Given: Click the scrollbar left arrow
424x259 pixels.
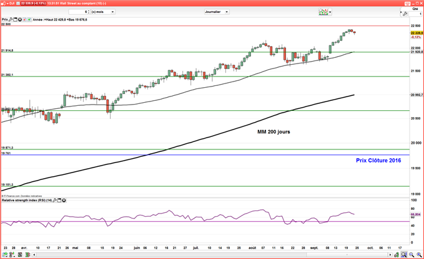Looking at the screenshot, I should point(34,255).
